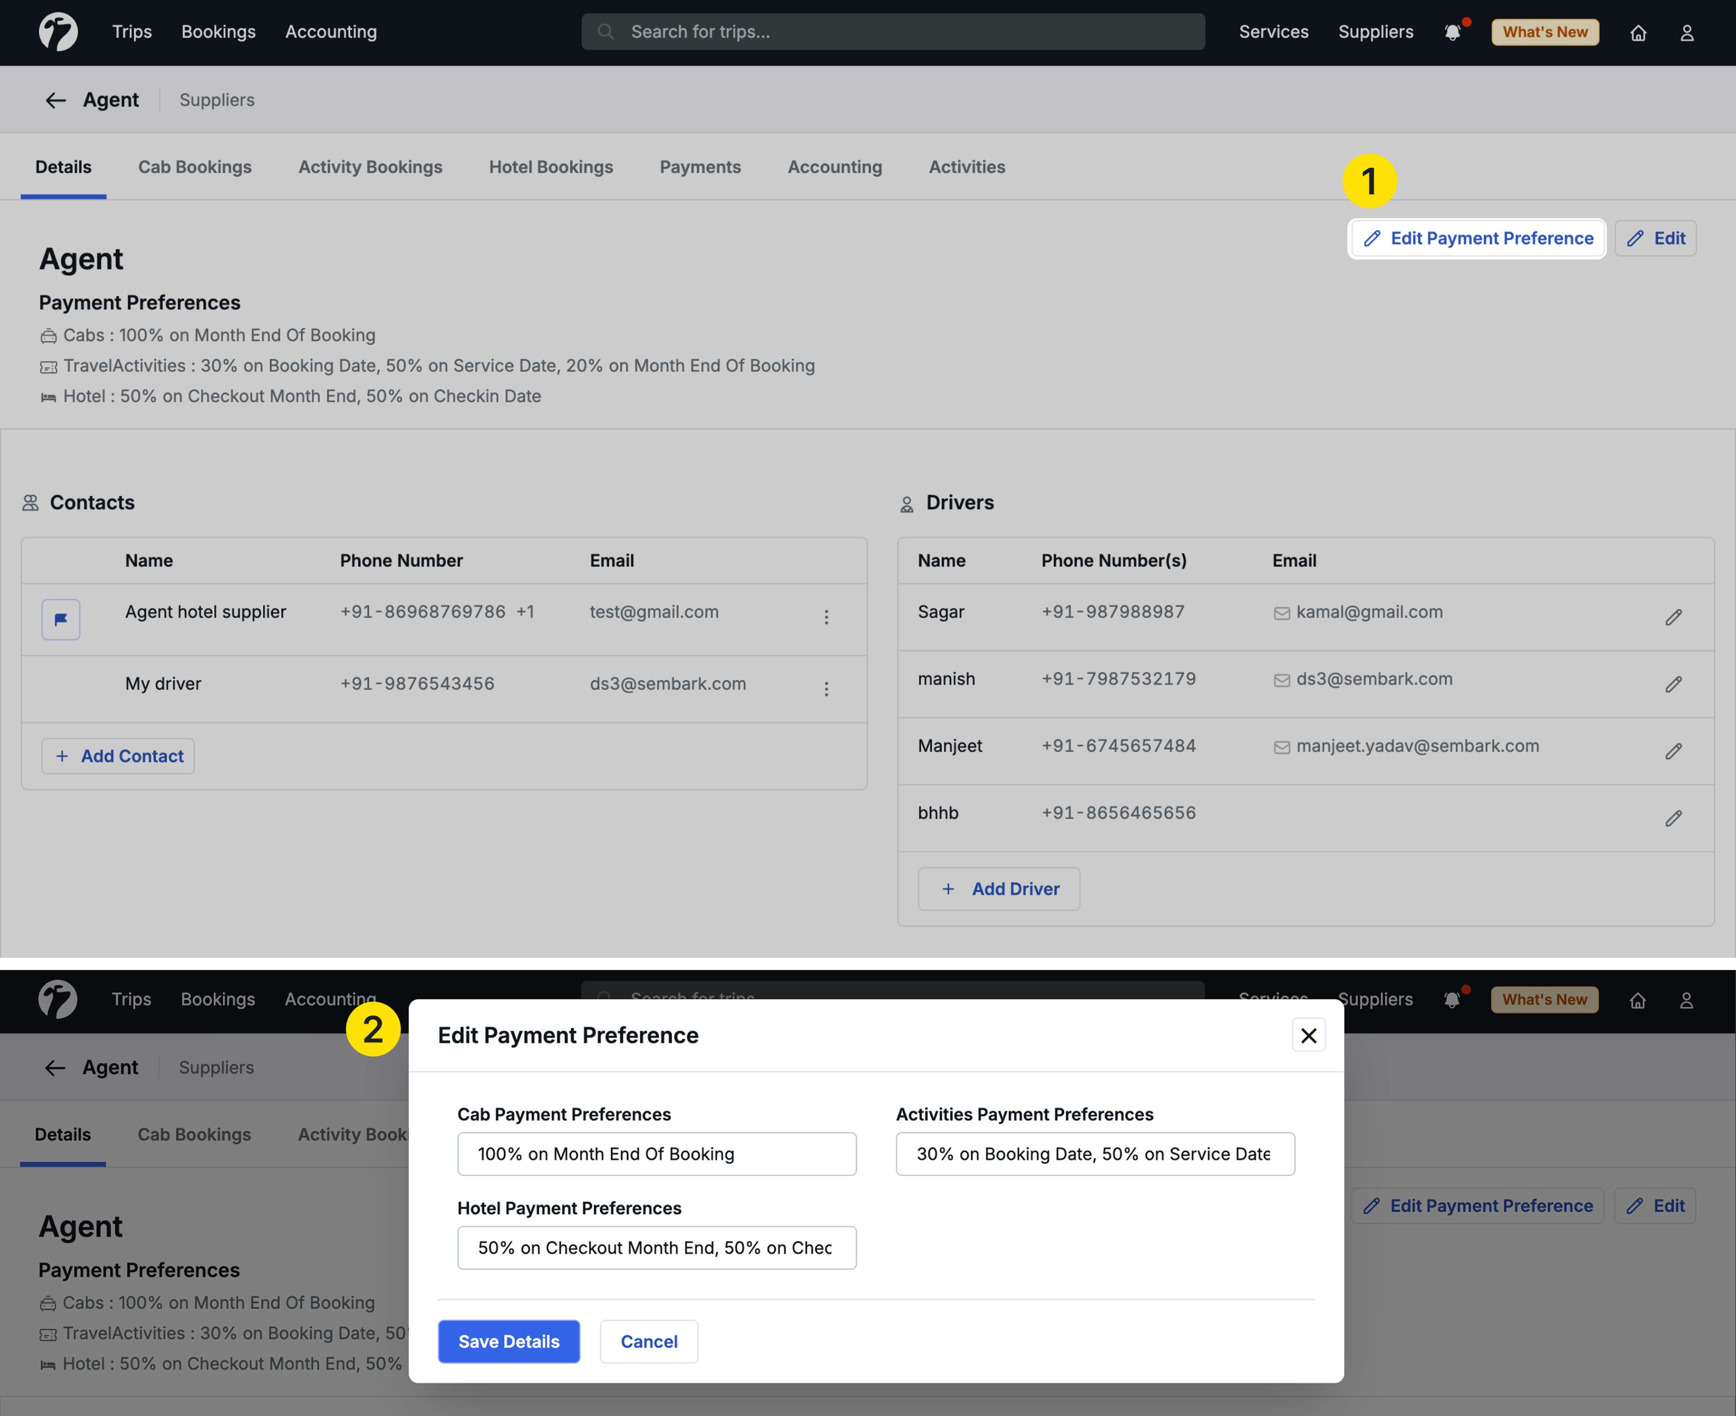Open Cab Payment Preferences selector in dialog
Screen dimensions: 1736x1416
pos(657,1153)
